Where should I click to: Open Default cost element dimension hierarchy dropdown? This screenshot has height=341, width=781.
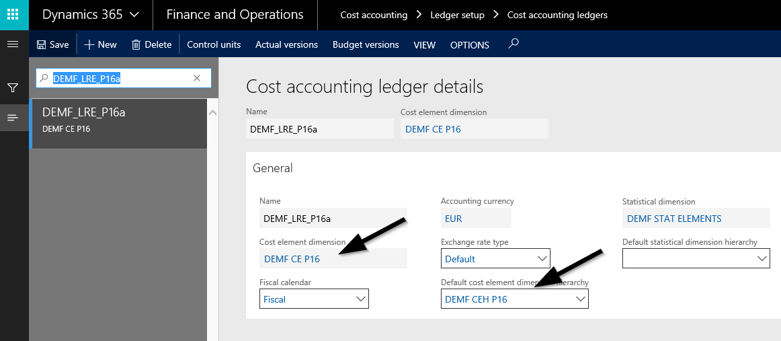point(580,299)
